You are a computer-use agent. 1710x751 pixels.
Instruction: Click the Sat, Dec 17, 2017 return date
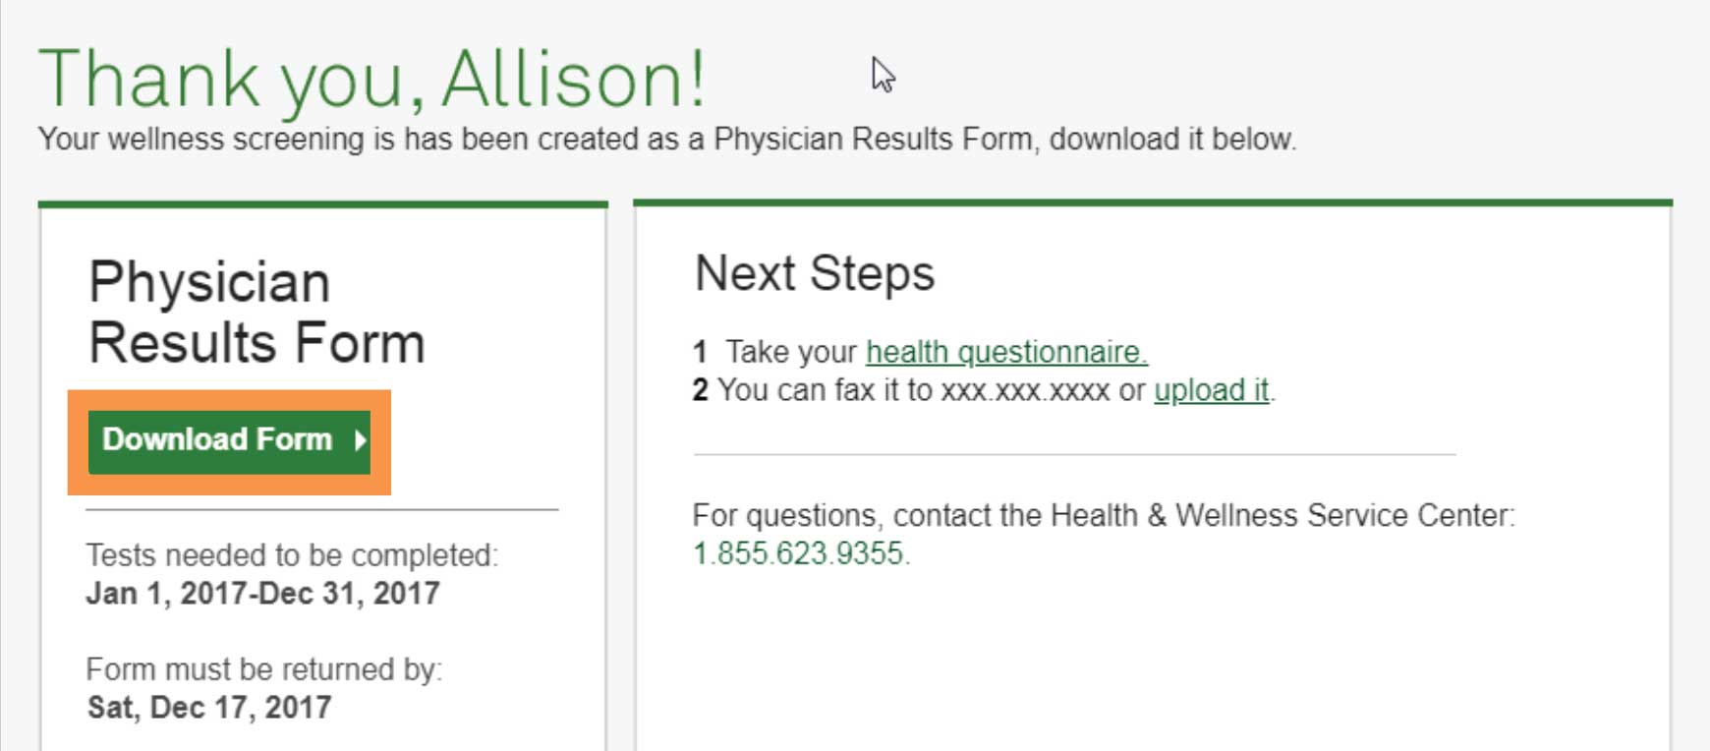click(209, 708)
